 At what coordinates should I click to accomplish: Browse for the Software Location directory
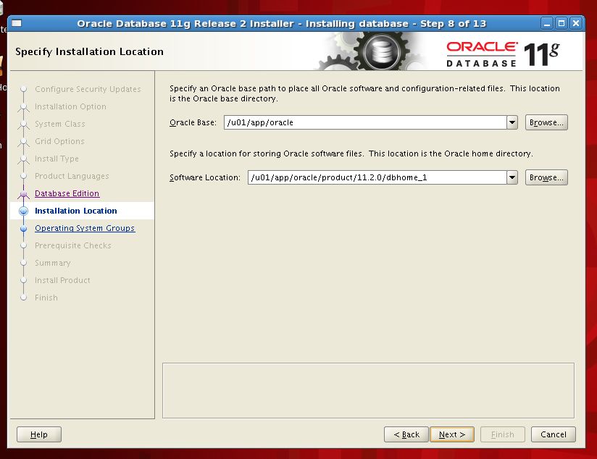(x=546, y=177)
